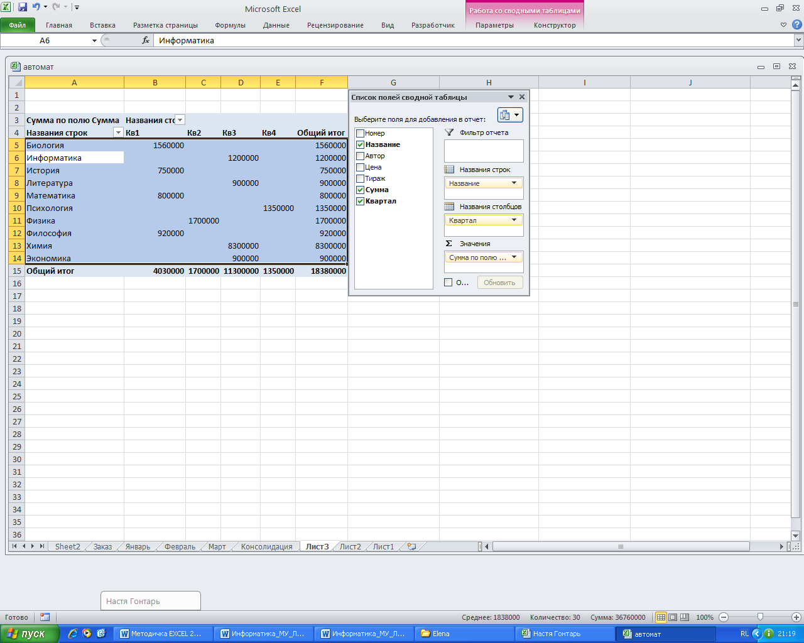Switch to the Настя Гонтарь taskbar item
This screenshot has width=804, height=643.
(x=565, y=634)
